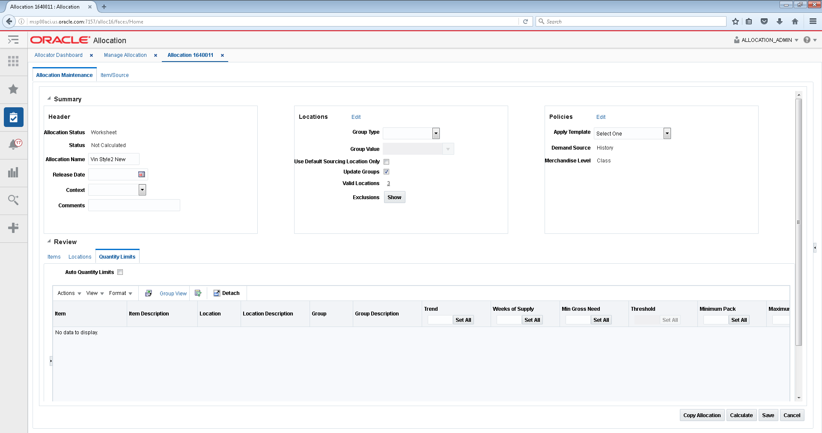Viewport: 822px width, 433px height.
Task: Open the Apply Template Select One dropdown
Action: [x=667, y=133]
